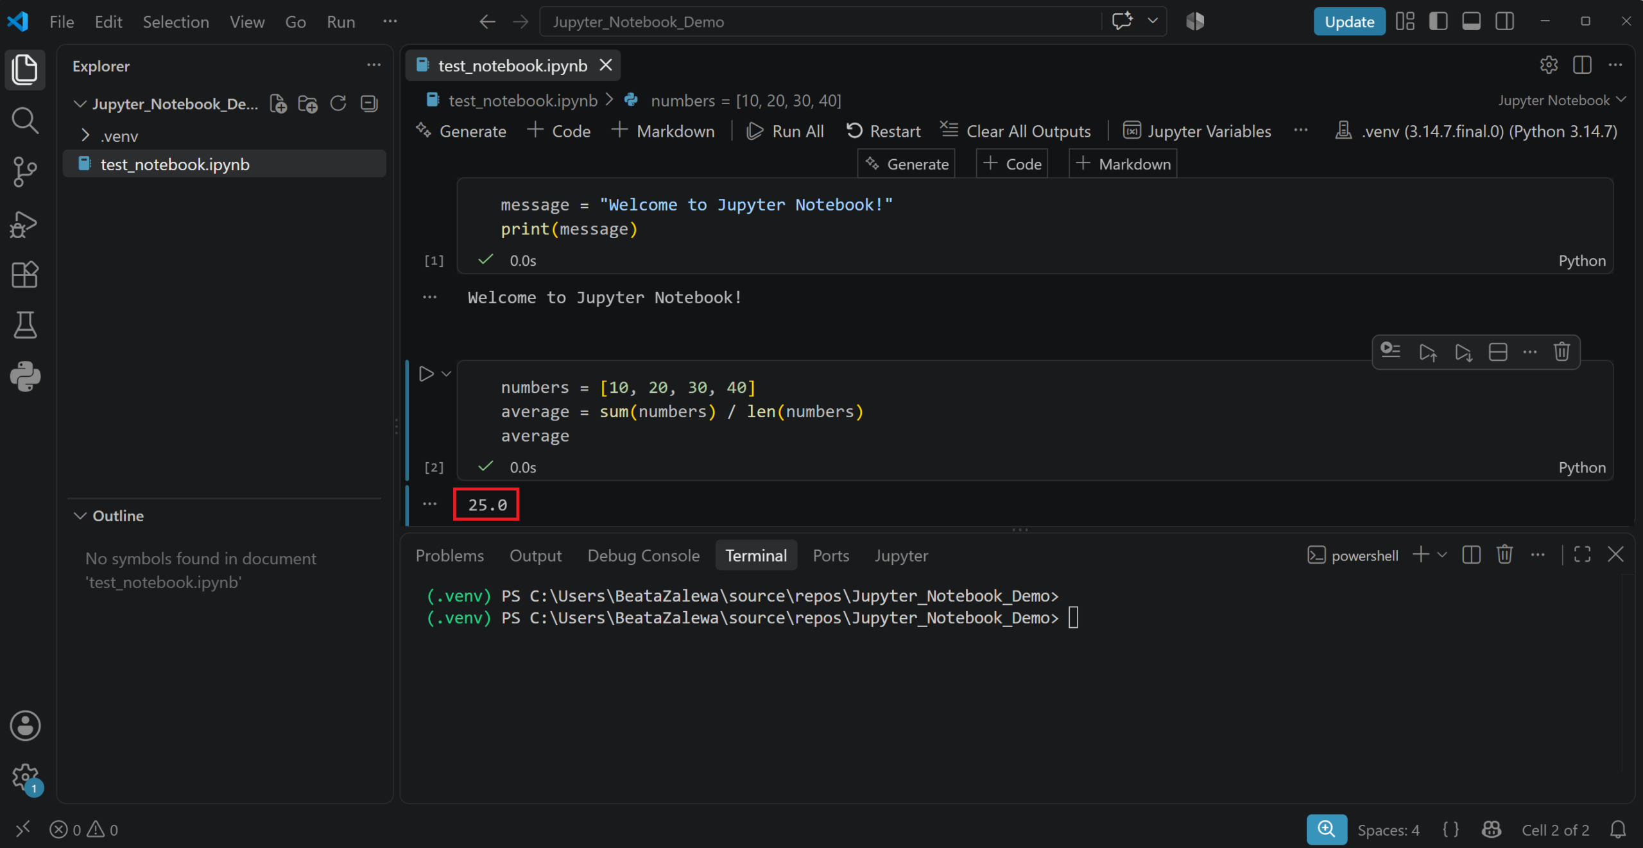This screenshot has width=1643, height=848.
Task: Click Spaces: 4 in status bar
Action: pyautogui.click(x=1388, y=830)
